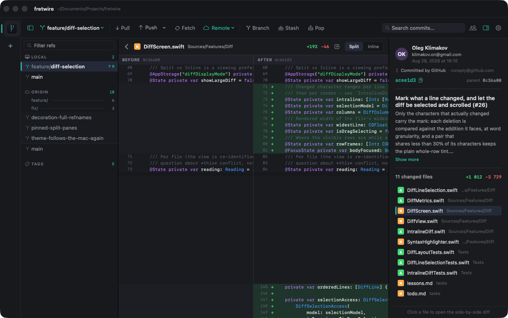The height and width of the screenshot is (318, 508).
Task: Expand the TAGS section
Action: [69, 164]
